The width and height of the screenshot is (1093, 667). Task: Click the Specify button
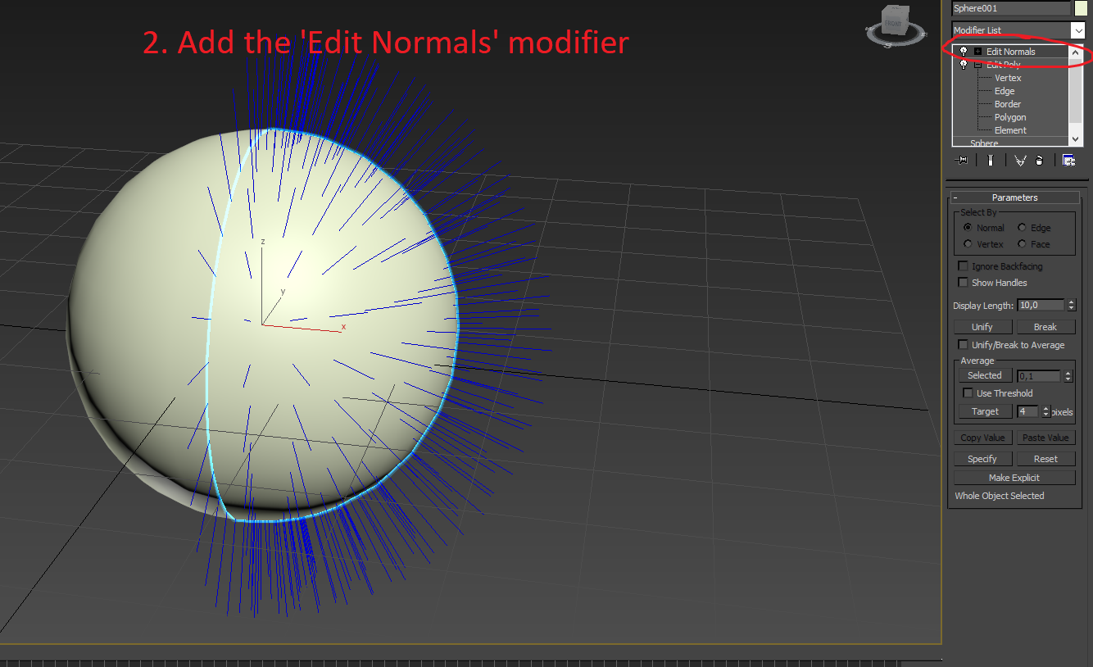pos(982,459)
